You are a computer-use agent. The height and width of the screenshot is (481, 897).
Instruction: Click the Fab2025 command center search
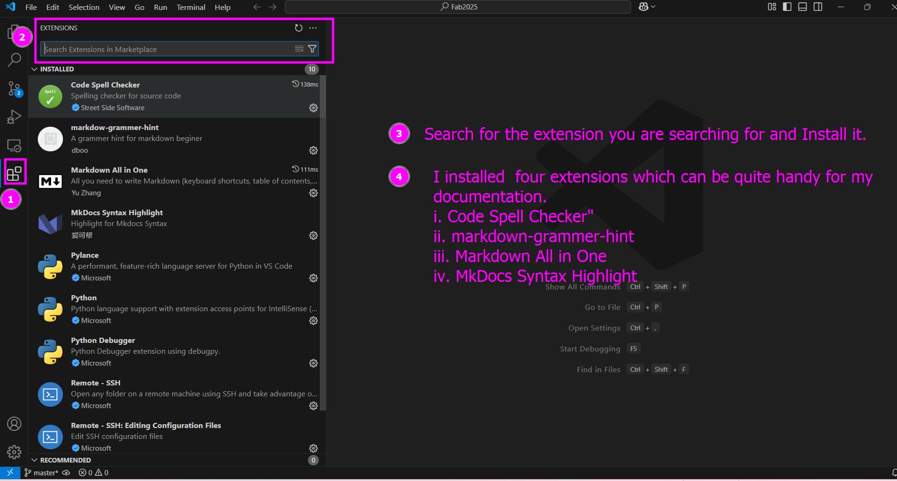pos(458,7)
